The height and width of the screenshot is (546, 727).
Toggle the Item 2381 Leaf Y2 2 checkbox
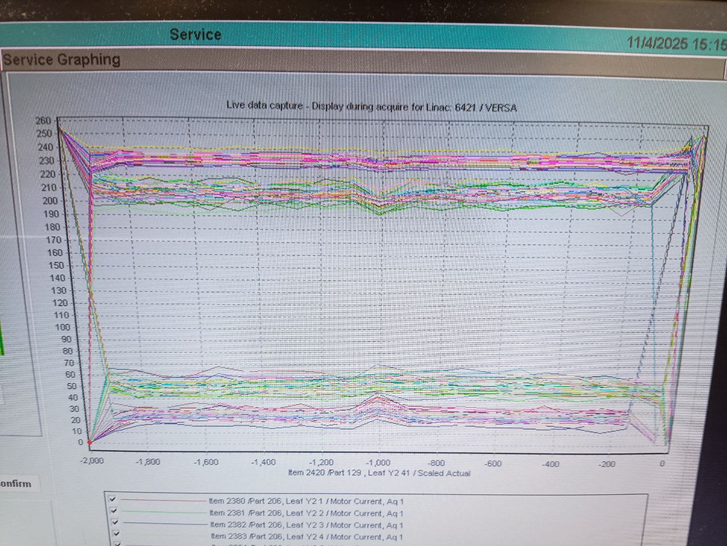tap(114, 511)
